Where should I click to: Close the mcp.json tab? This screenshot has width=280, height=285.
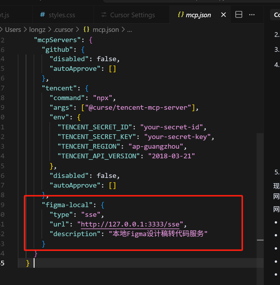tap(224, 15)
